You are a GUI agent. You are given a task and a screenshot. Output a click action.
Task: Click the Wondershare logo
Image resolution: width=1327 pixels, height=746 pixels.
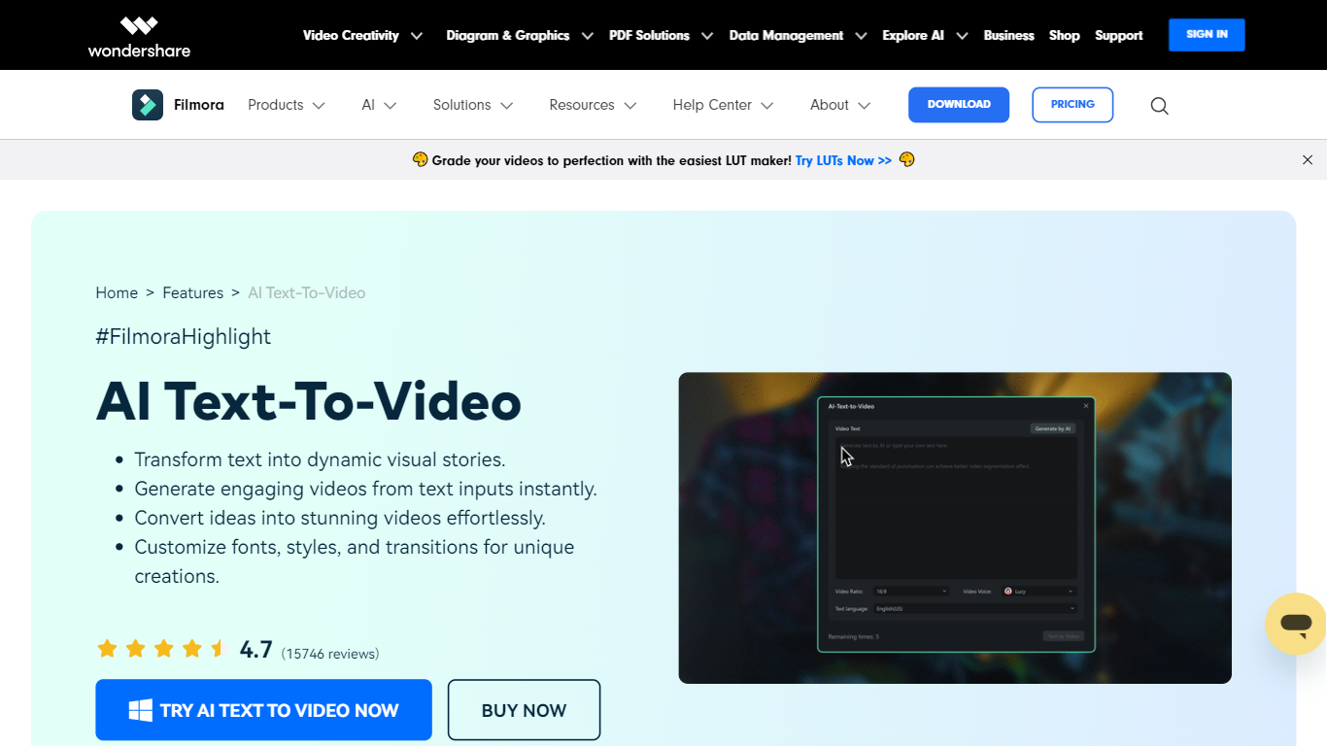click(139, 36)
